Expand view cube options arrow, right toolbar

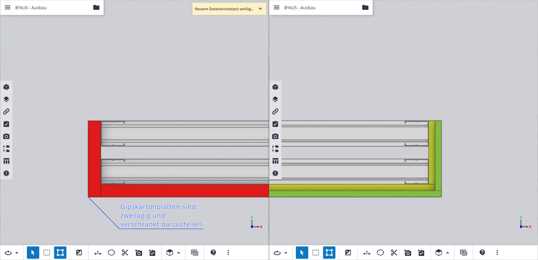(447, 253)
